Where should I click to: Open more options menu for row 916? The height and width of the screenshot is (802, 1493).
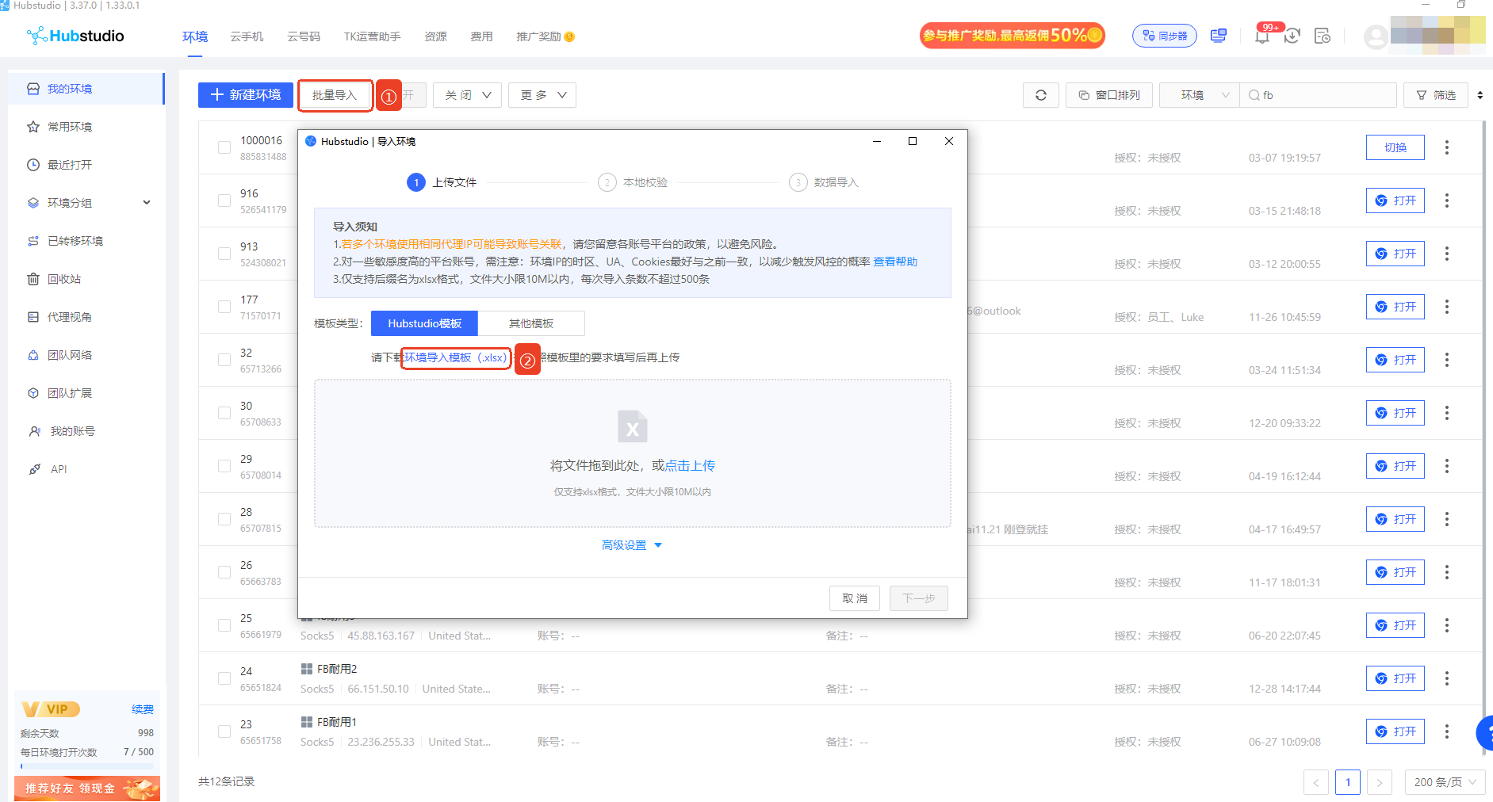(x=1447, y=200)
